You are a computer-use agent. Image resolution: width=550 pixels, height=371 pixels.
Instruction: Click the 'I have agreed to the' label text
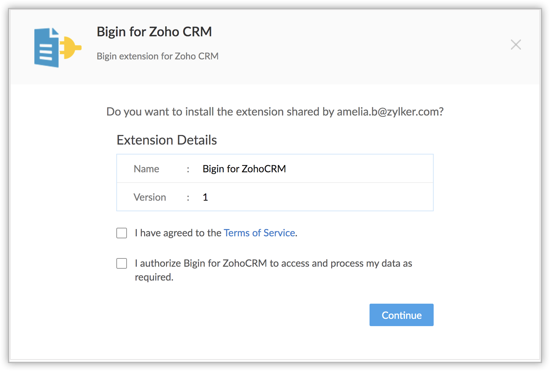pyautogui.click(x=178, y=233)
